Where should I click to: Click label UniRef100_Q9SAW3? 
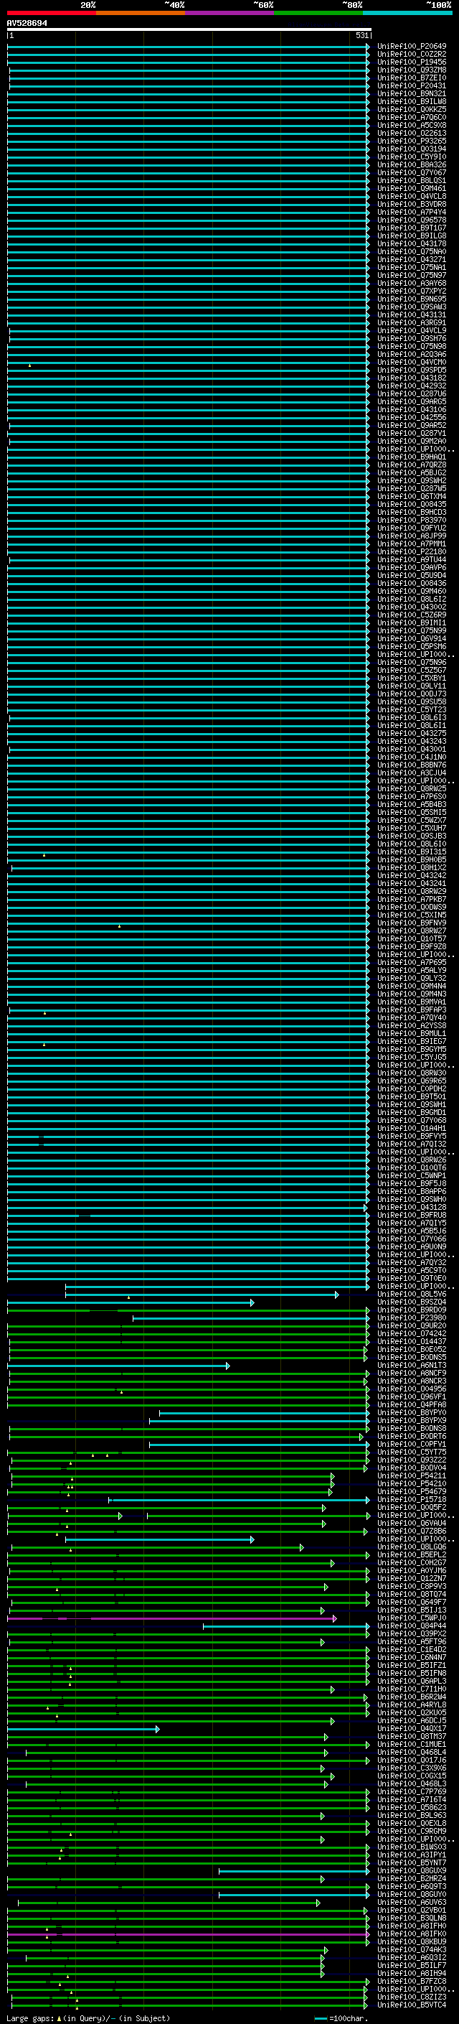point(412,307)
